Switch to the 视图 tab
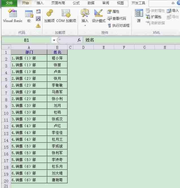180x188 pixels. pos(120,3)
